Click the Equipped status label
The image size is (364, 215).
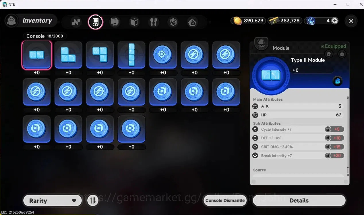coord(334,46)
